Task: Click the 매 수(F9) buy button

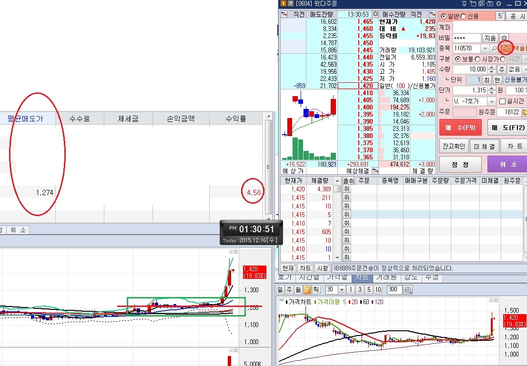Action: [460, 128]
